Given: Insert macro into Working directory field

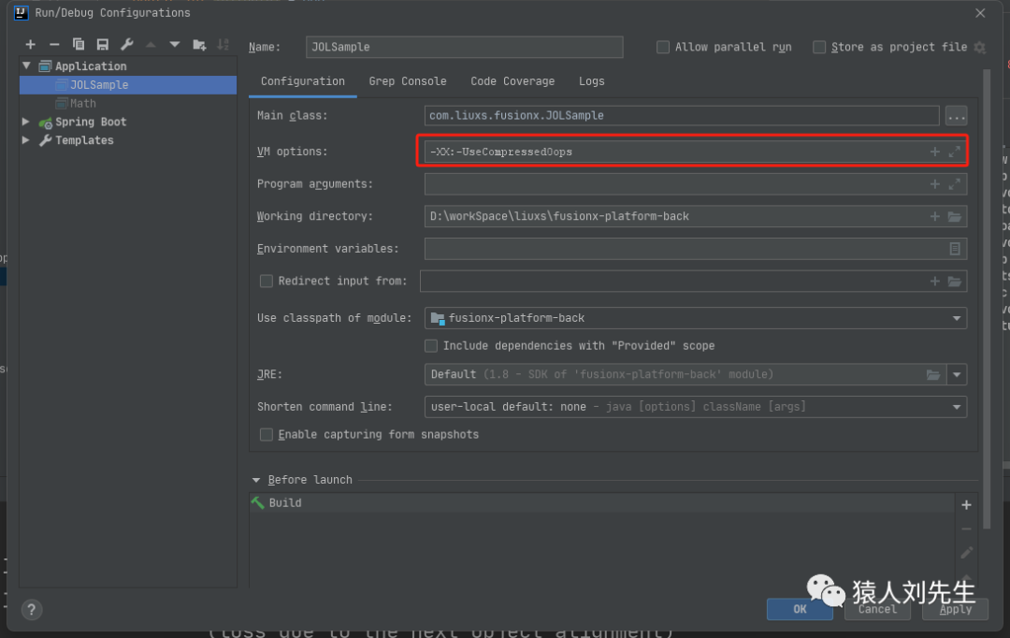Looking at the screenshot, I should click(934, 216).
